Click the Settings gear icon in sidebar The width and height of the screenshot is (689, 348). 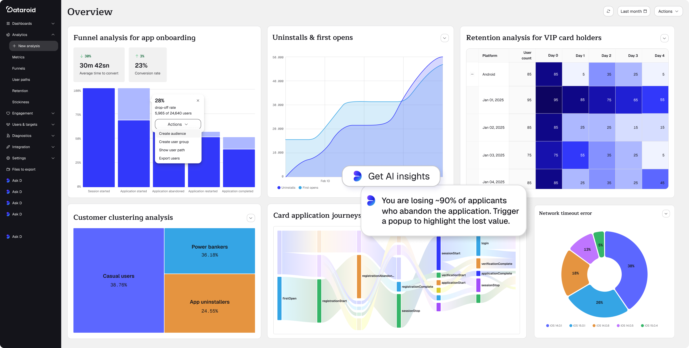(8, 158)
